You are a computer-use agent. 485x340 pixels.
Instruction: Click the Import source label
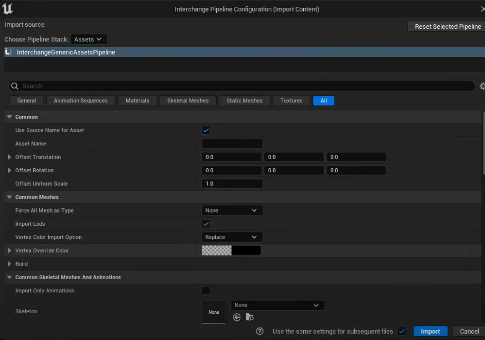pos(24,24)
